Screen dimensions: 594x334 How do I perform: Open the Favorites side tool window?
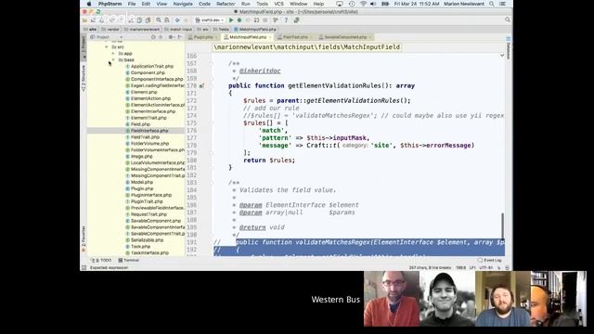click(x=84, y=238)
